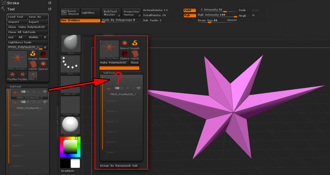This screenshot has height=175, width=330.
Task: Open the Projection Master menu
Action: click(132, 13)
